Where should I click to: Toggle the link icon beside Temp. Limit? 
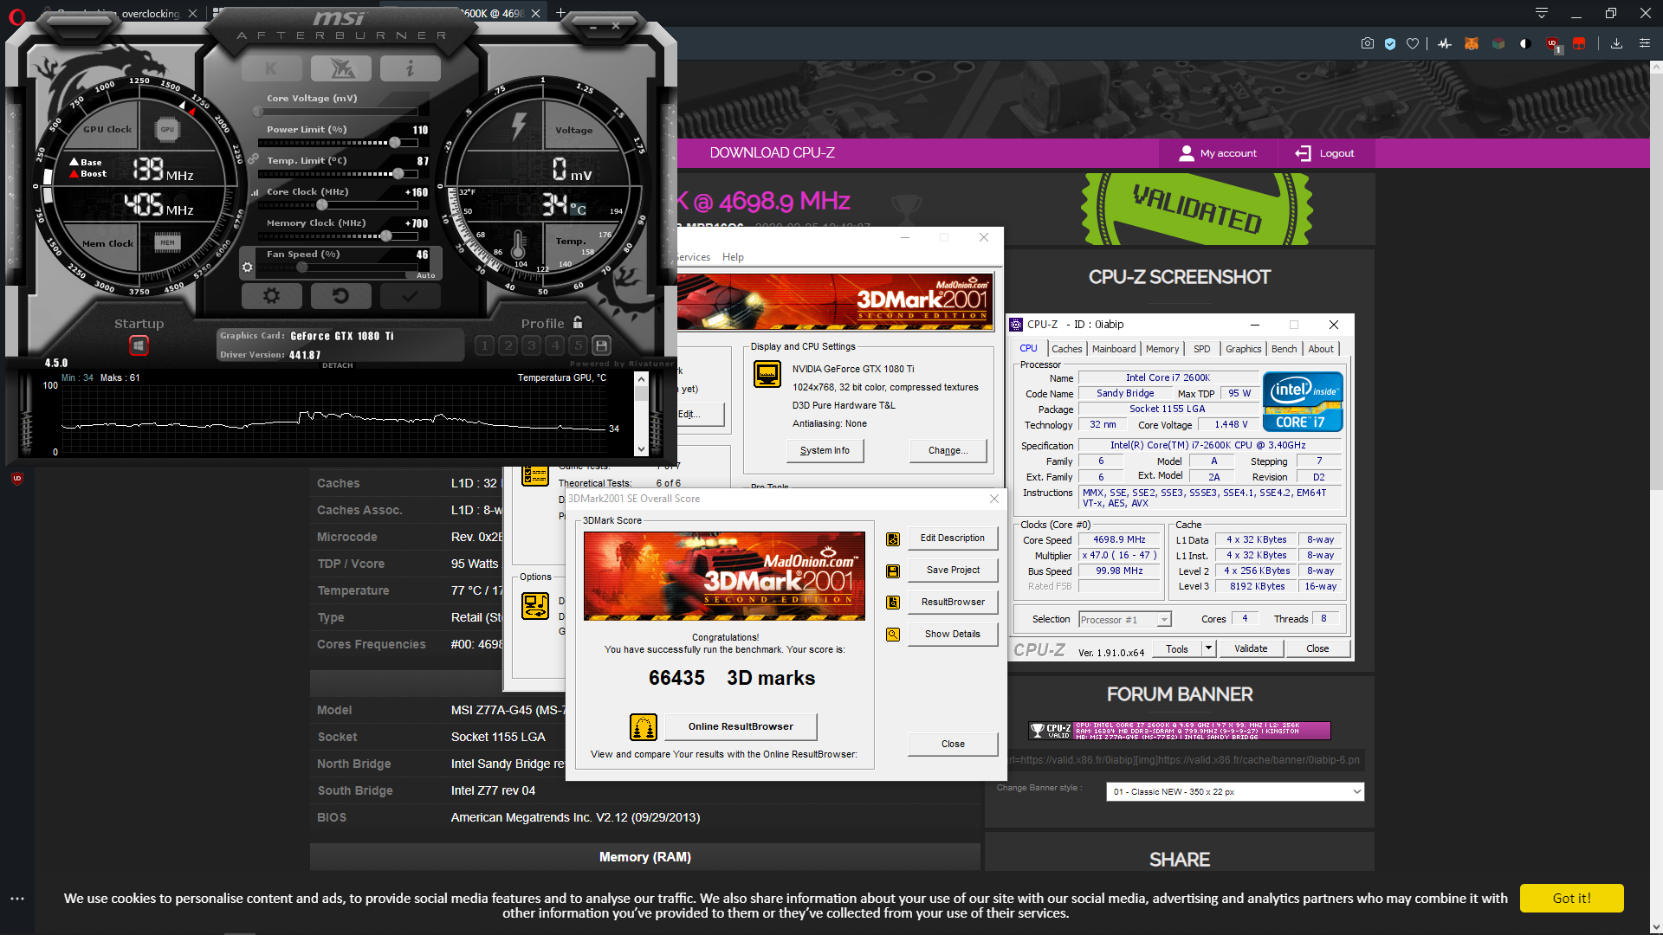(253, 159)
